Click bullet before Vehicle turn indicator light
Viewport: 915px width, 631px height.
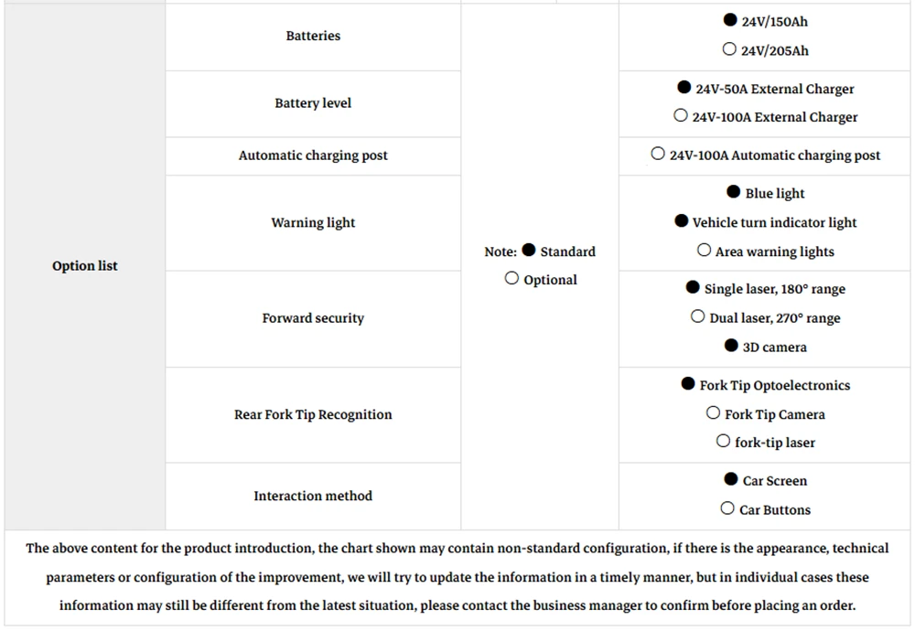(681, 220)
